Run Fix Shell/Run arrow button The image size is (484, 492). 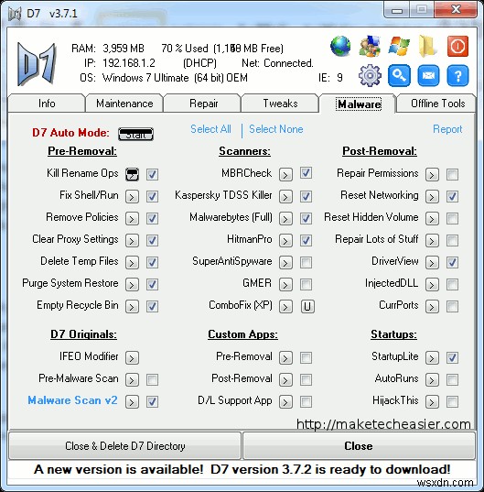point(132,197)
